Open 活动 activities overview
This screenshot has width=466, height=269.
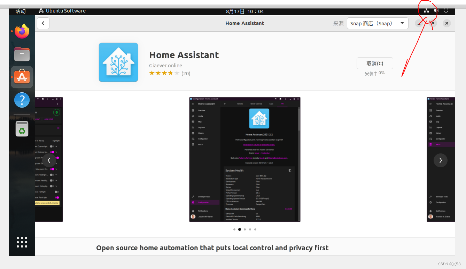coord(21,11)
